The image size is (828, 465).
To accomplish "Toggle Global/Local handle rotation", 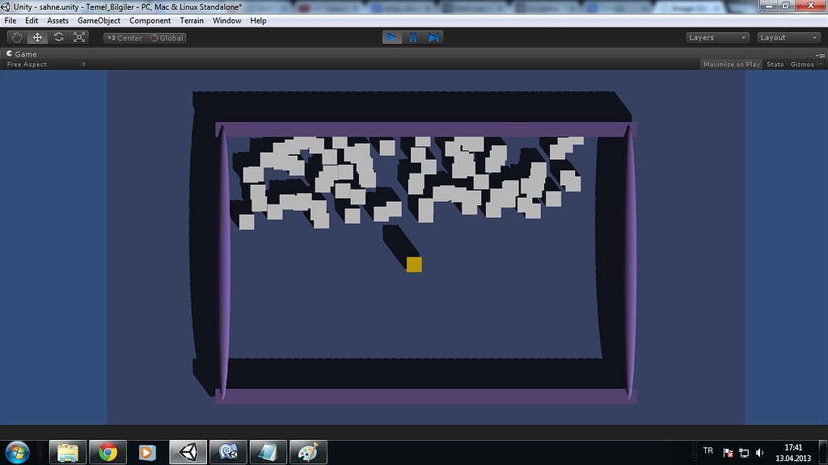I will tap(166, 38).
